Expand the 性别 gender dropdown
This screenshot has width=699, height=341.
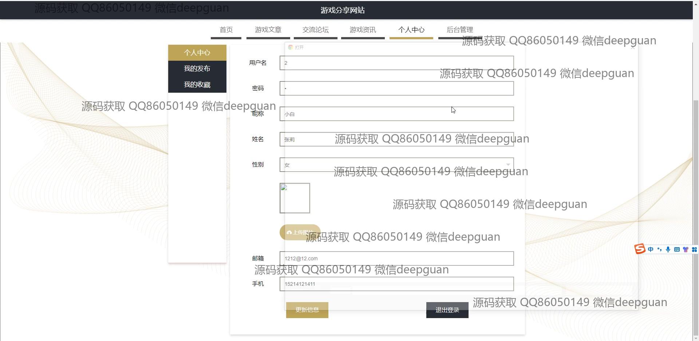click(396, 165)
